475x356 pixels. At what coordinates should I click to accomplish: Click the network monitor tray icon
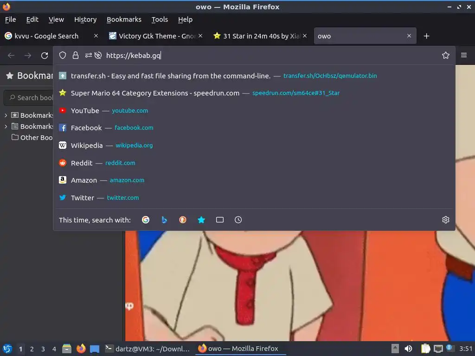(438, 349)
